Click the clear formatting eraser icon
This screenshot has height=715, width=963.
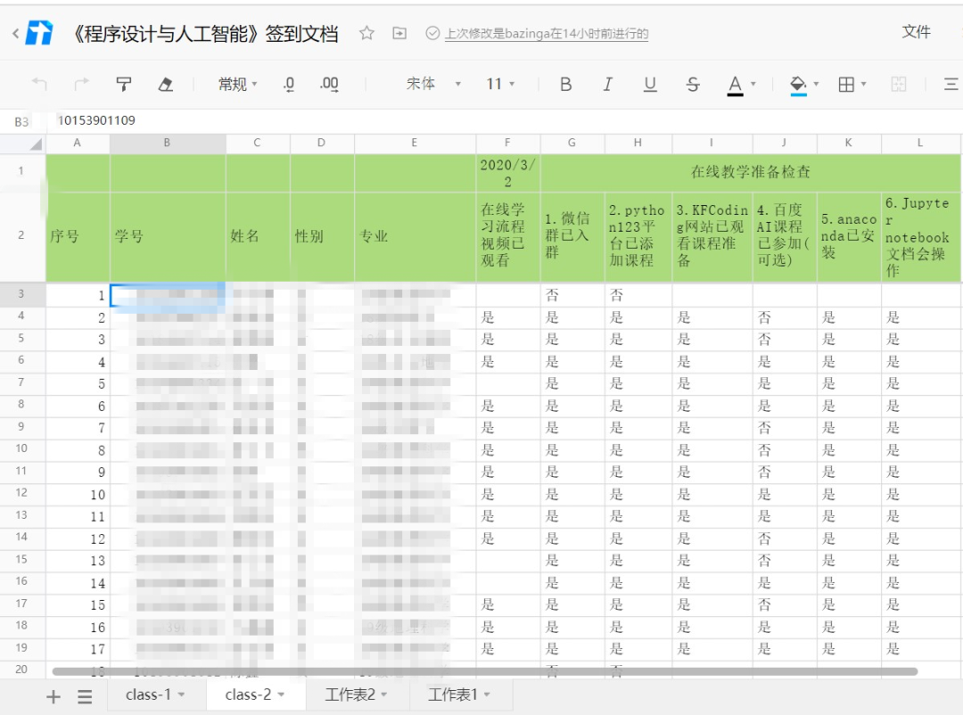[165, 84]
